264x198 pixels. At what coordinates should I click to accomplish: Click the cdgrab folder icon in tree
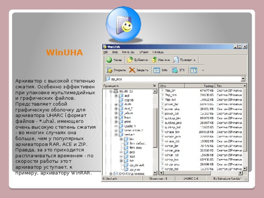click(x=121, y=100)
